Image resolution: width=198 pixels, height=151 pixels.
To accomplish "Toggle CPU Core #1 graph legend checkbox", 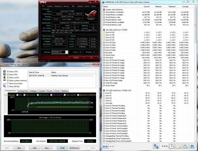I will [x=24, y=95].
